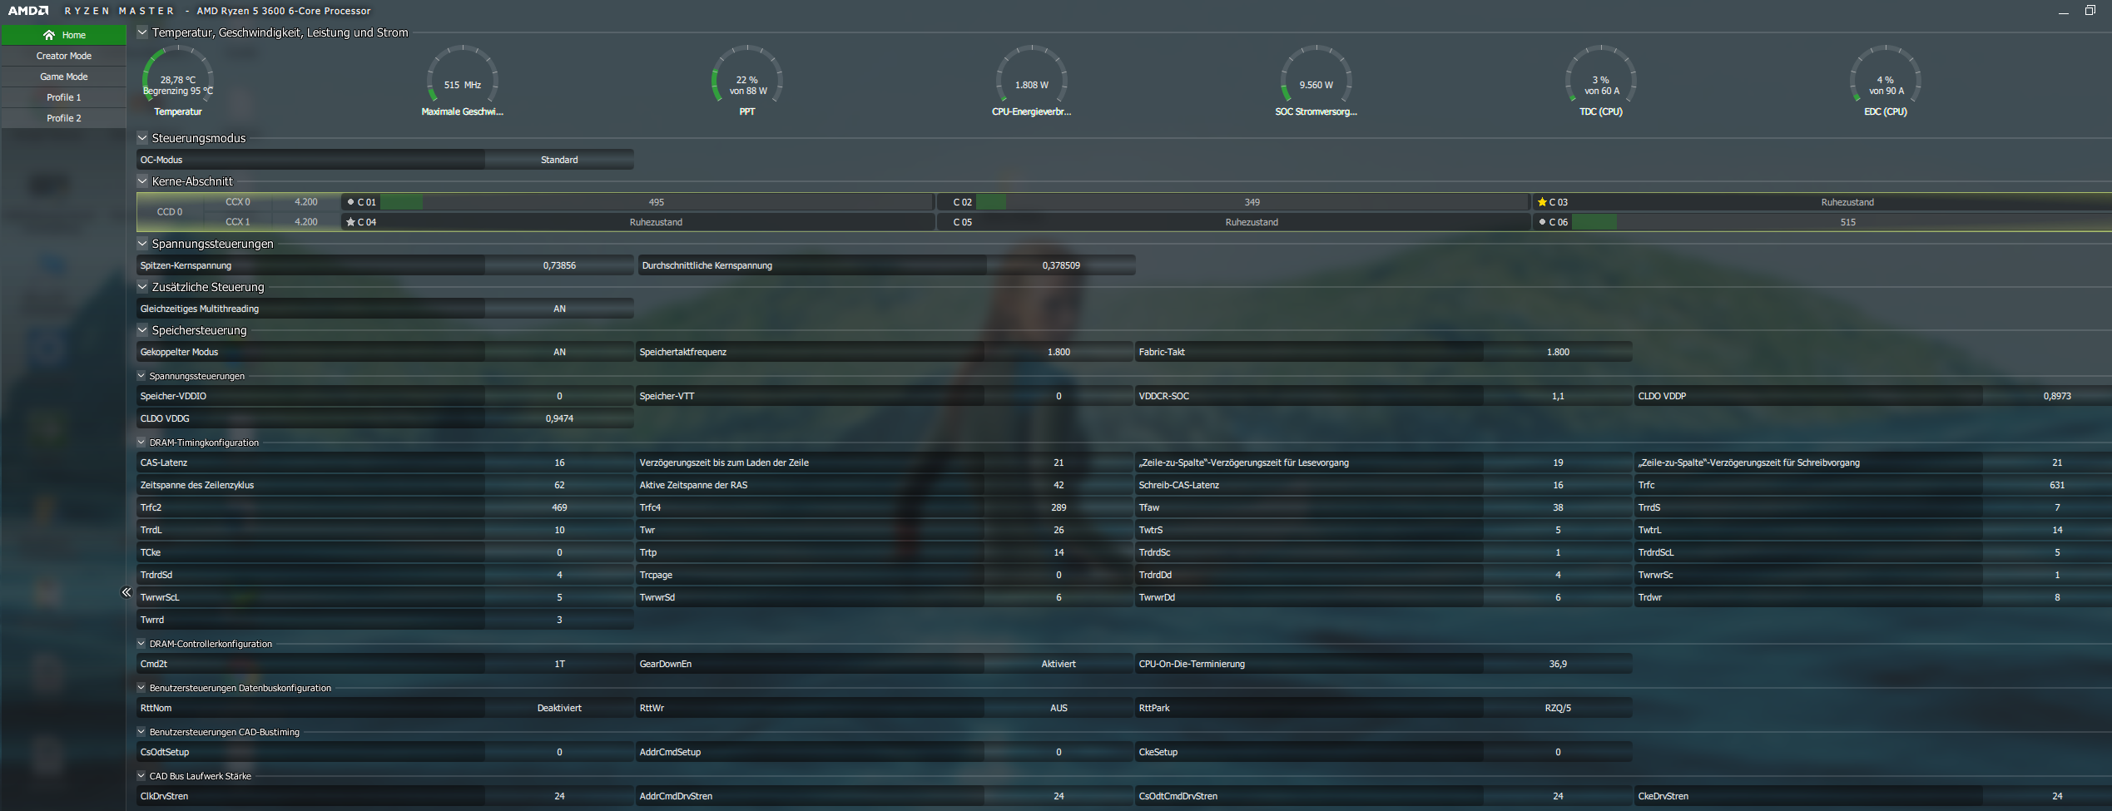Click the core C 01 speed bar
Image resolution: width=2112 pixels, height=811 pixels.
pos(657,202)
